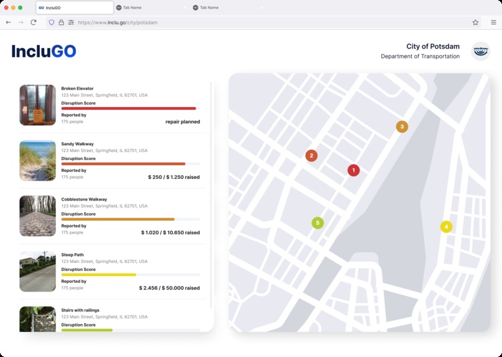Open the Steep Path photo thumbnail

point(37,271)
